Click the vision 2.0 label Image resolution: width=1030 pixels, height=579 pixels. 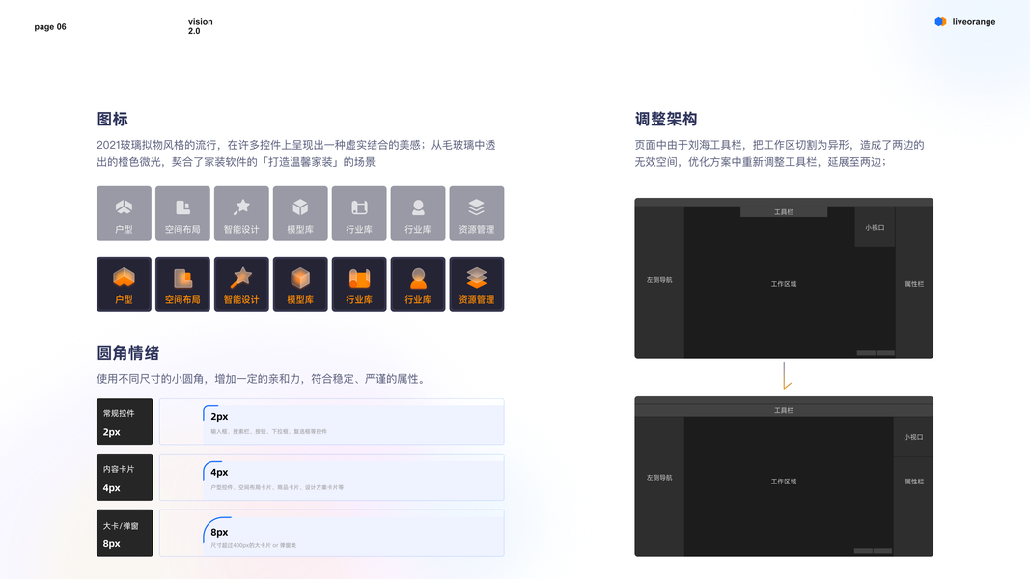(x=201, y=26)
